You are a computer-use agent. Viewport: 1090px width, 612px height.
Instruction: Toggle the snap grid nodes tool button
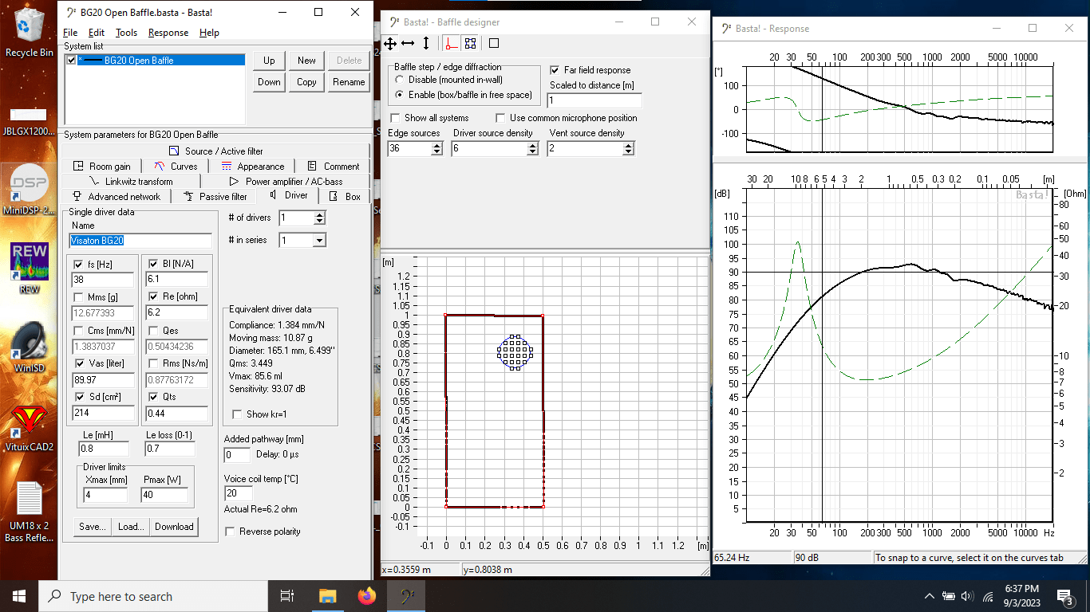[x=470, y=43]
